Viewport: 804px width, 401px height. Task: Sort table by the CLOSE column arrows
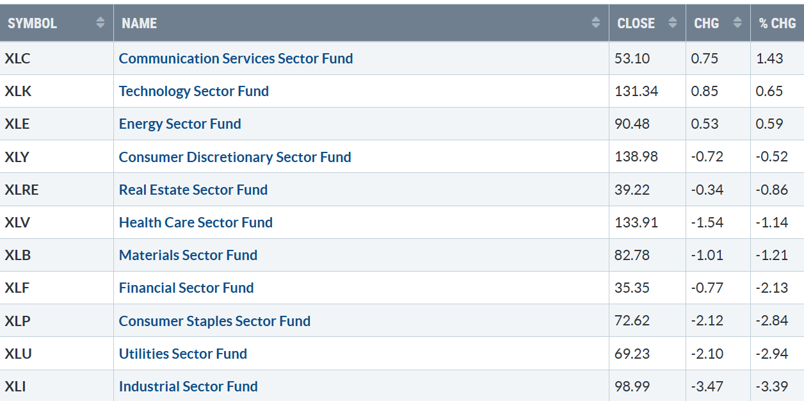[x=672, y=23]
